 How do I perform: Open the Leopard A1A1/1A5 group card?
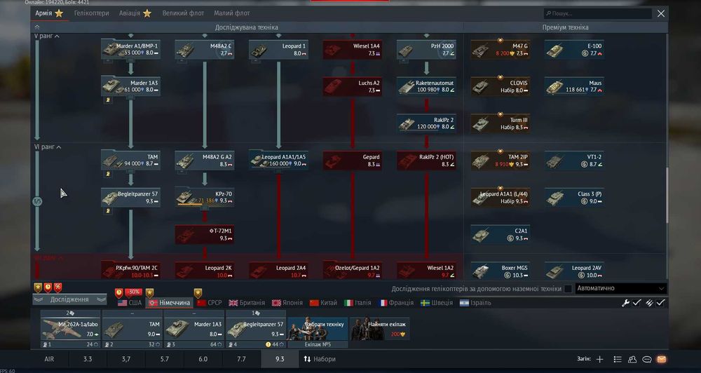coord(278,160)
